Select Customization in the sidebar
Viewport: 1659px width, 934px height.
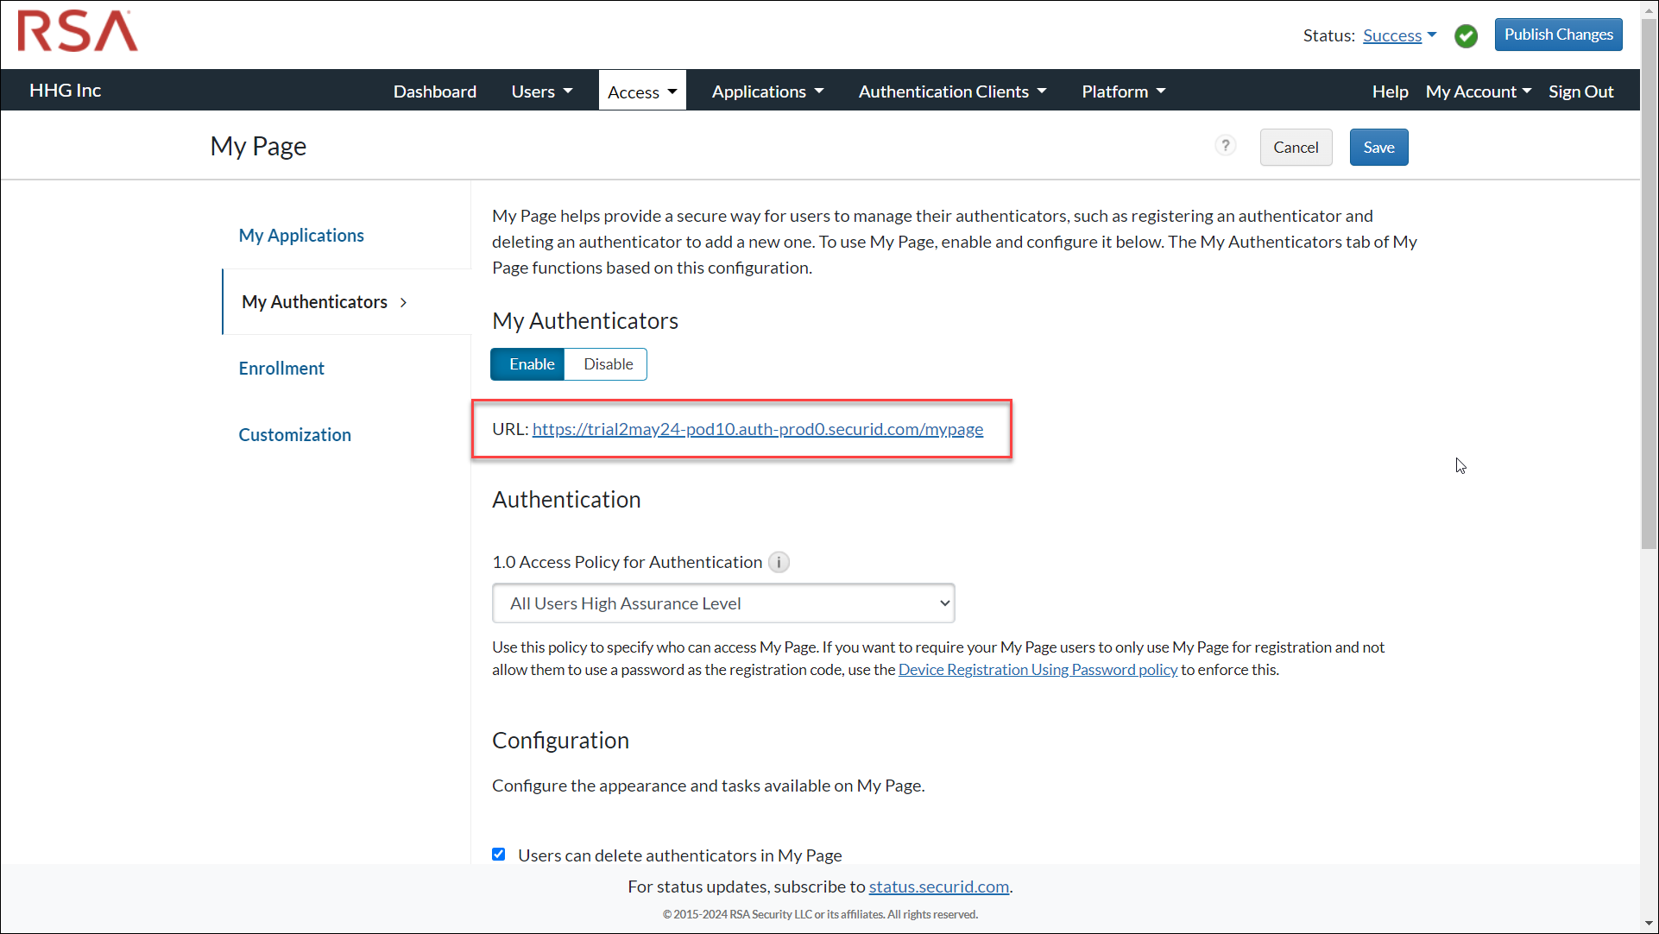point(294,434)
